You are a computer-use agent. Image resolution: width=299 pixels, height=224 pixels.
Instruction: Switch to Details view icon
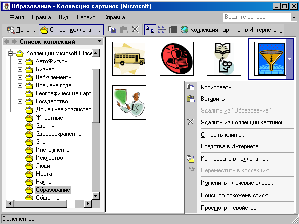(x=173, y=30)
